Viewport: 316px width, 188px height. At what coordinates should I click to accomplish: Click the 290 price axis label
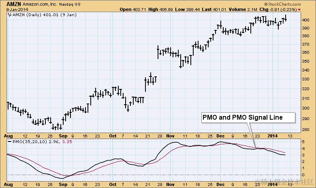[305, 118]
